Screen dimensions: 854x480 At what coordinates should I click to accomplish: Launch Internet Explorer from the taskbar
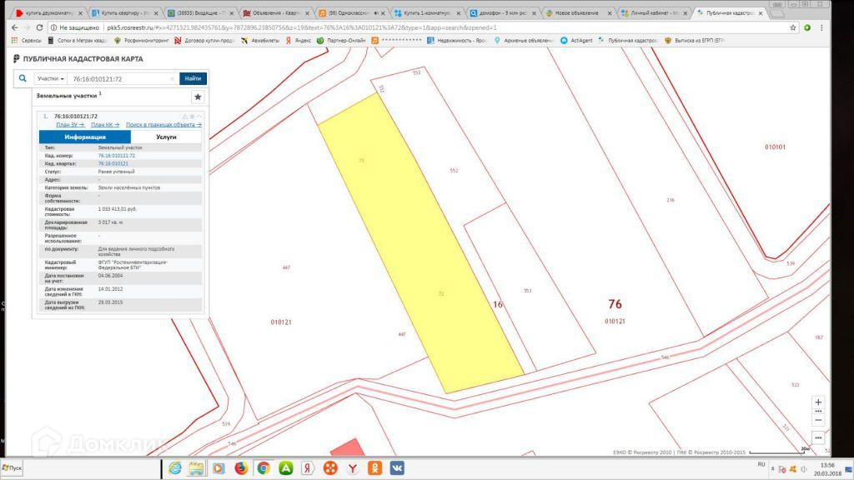(x=175, y=468)
